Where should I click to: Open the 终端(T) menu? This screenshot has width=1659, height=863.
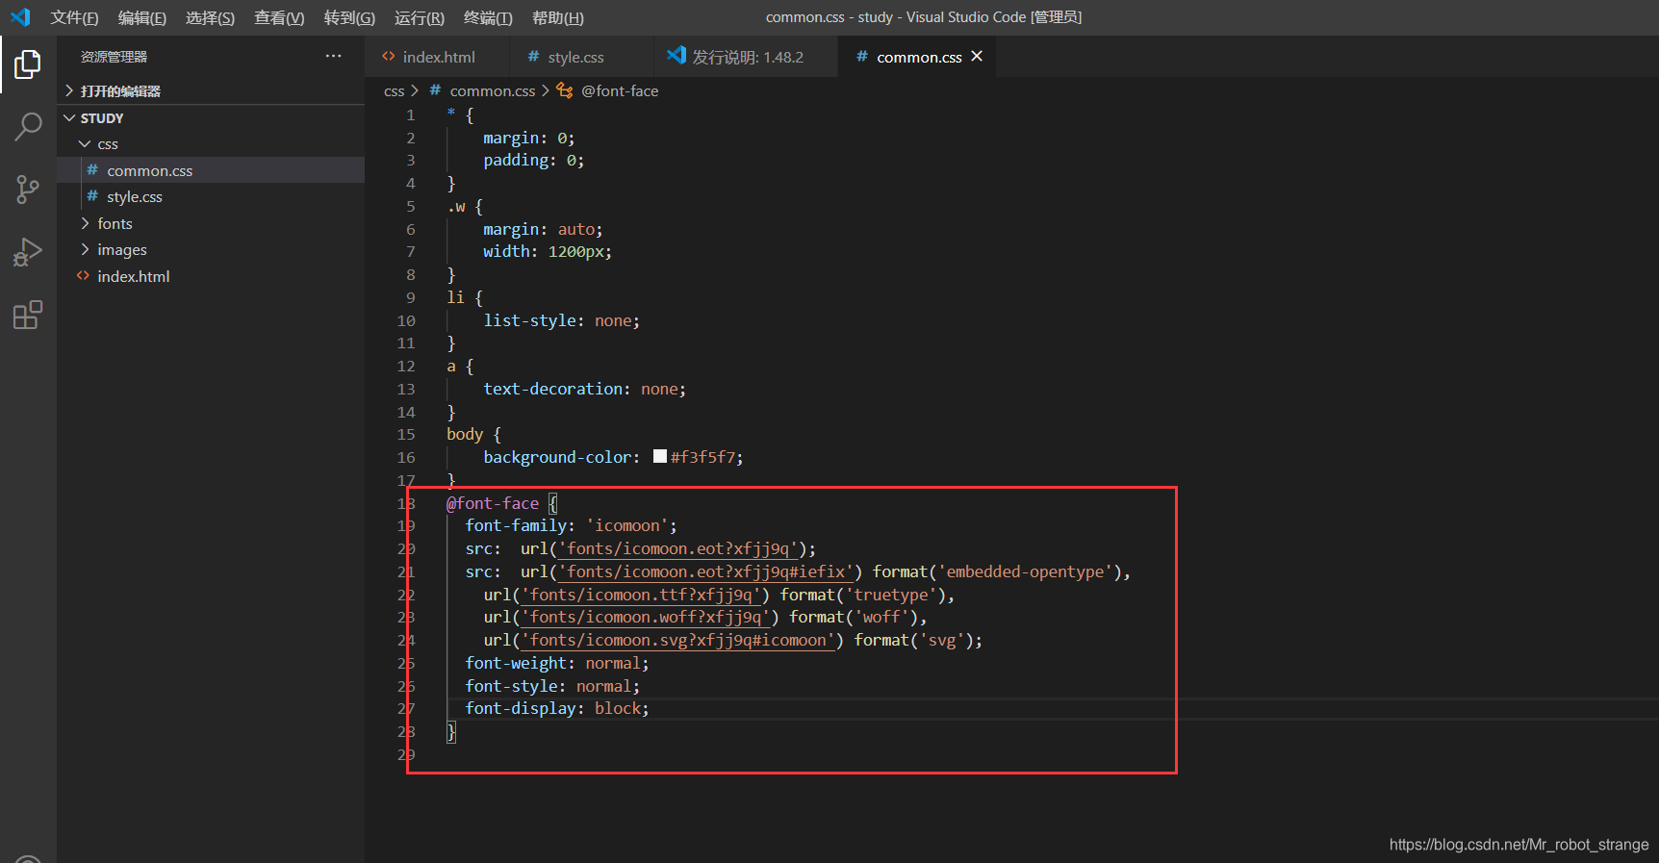[488, 17]
